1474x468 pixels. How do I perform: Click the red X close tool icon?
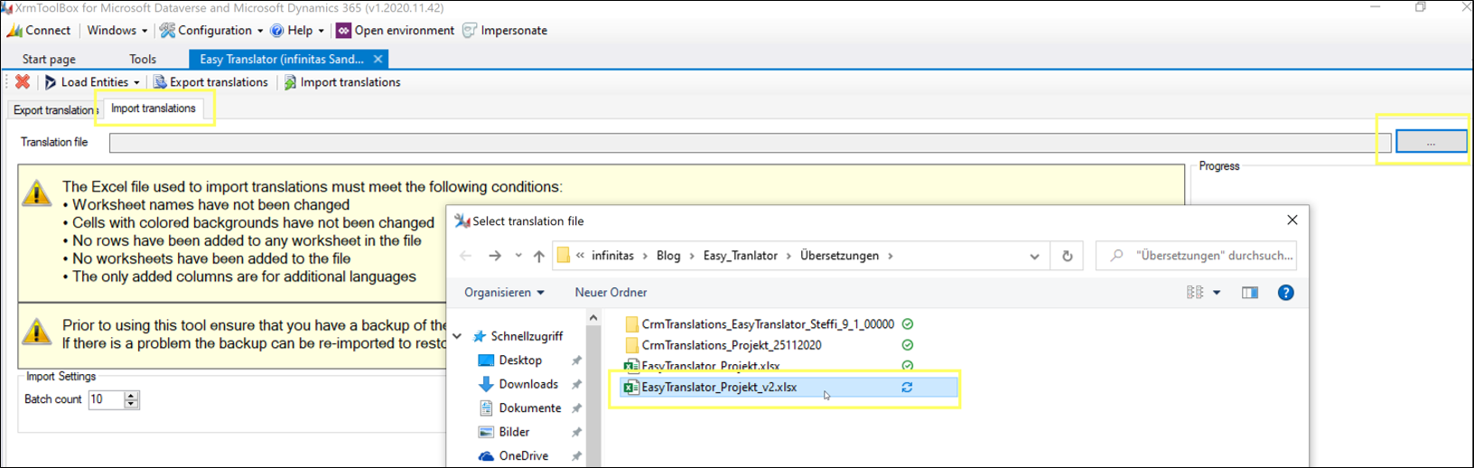[23, 82]
